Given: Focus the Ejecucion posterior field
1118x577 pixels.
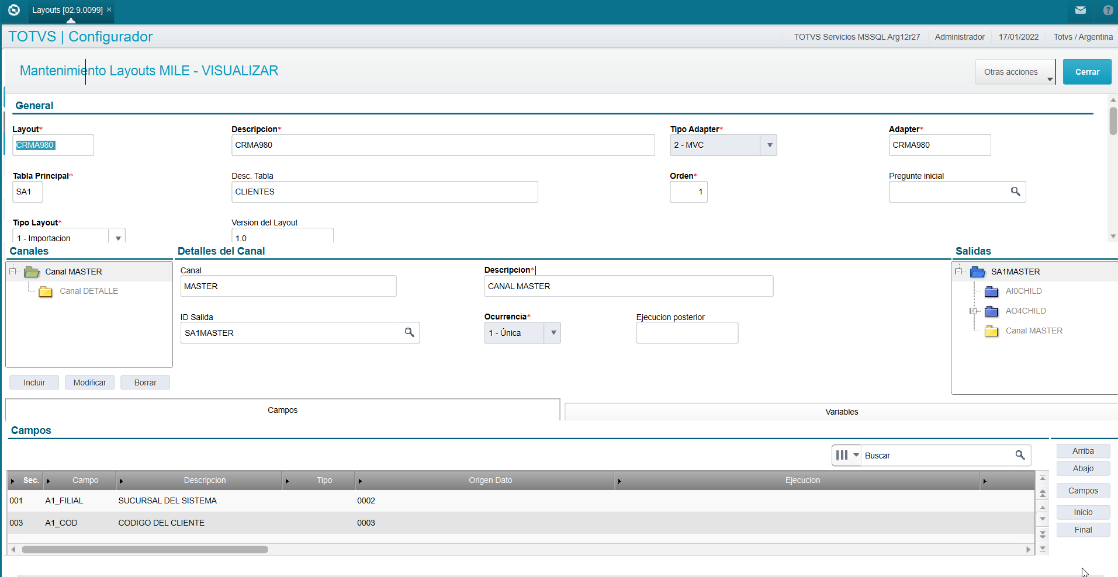Looking at the screenshot, I should (x=687, y=333).
